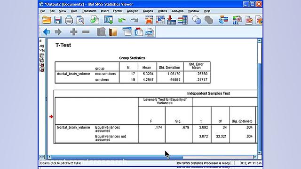Open the Graphs menu
Screen dimensions: 301x169
point(148,11)
